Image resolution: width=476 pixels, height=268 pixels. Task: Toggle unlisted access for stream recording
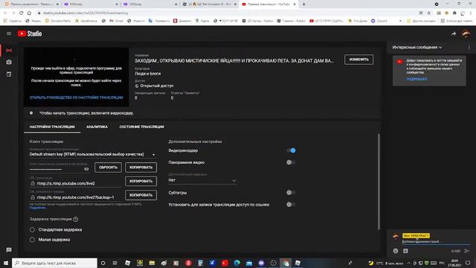[x=291, y=205]
